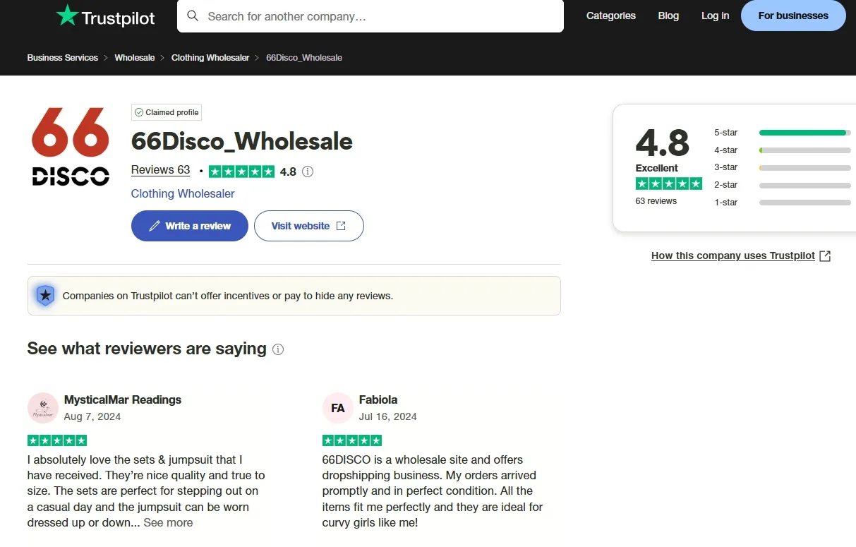Switch to the Blog section

click(668, 16)
